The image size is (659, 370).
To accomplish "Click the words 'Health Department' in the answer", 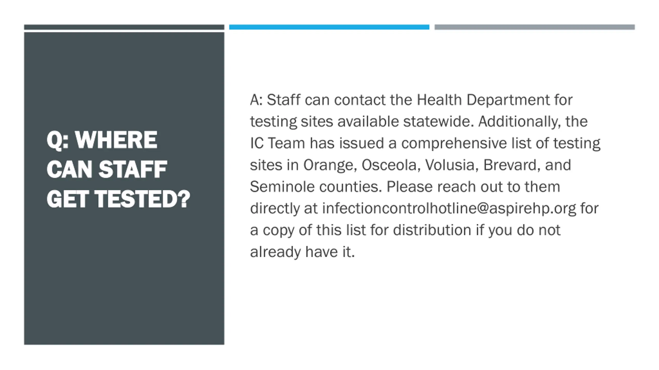I will (483, 100).
